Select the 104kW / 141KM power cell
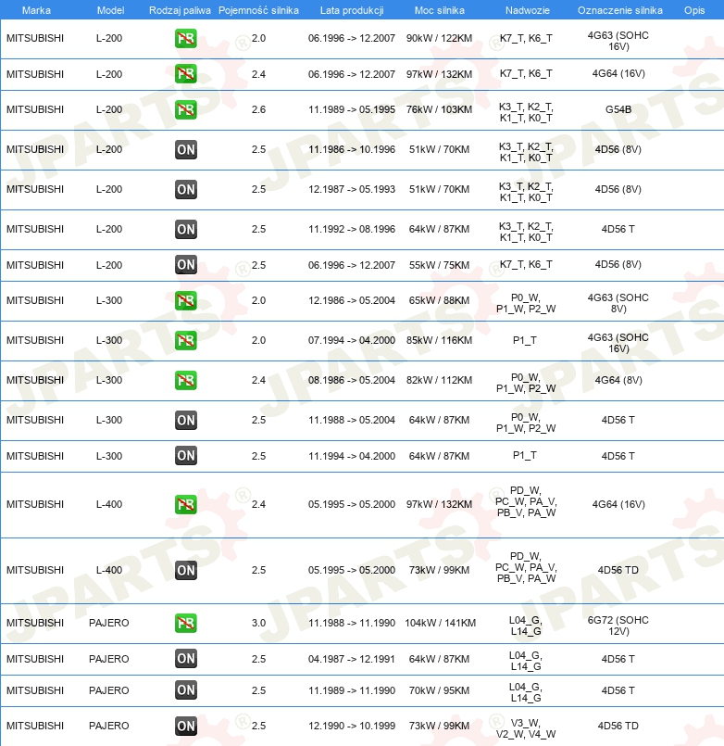This screenshot has height=746, width=724. [x=440, y=623]
